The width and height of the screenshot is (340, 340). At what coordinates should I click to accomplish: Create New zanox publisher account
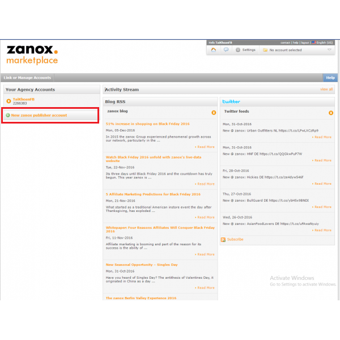point(39,116)
